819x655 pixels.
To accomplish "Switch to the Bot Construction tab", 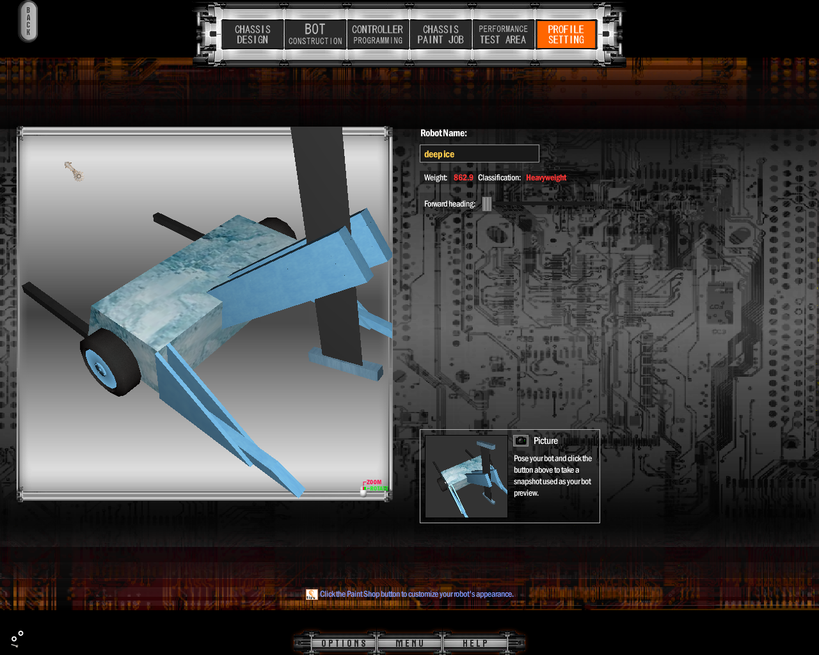I will click(315, 35).
